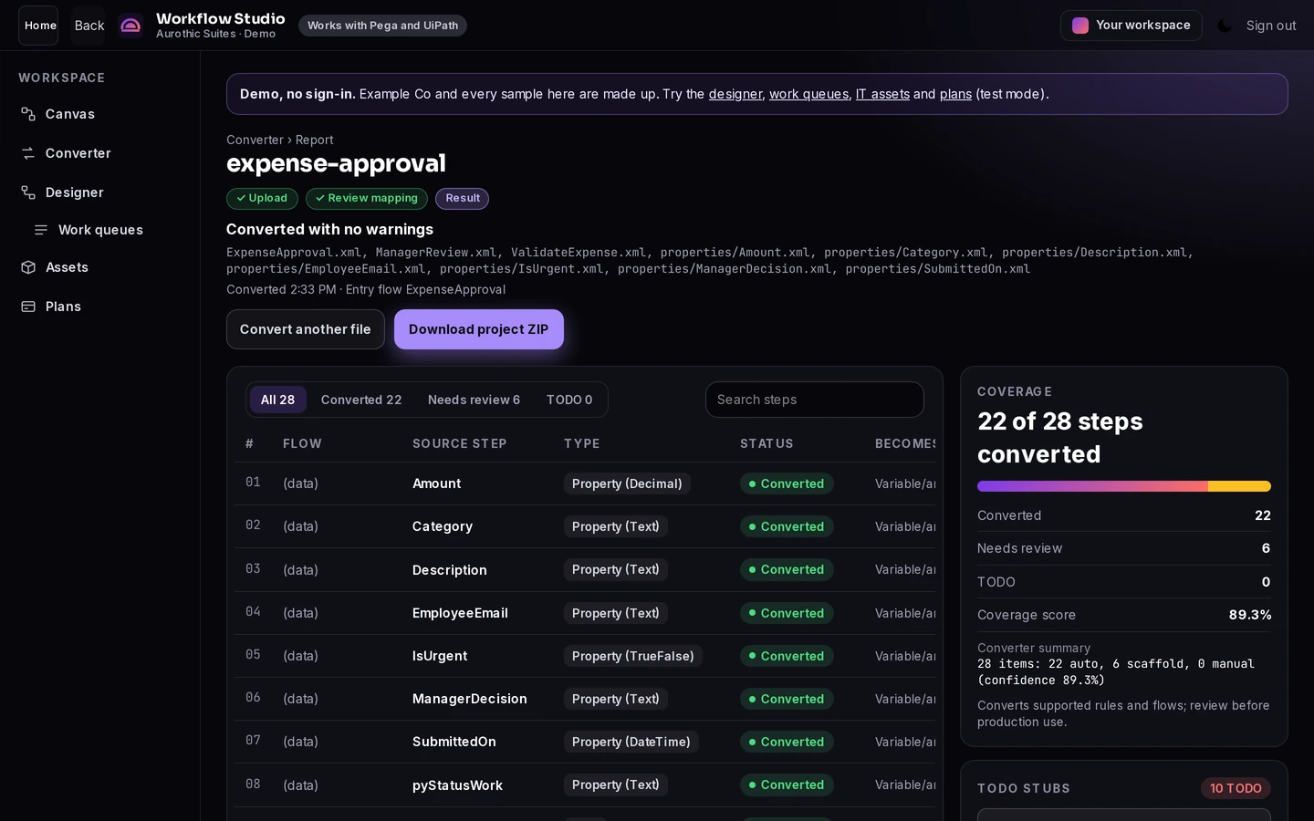The image size is (1314, 821).
Task: Select the Amount source step
Action: click(436, 483)
